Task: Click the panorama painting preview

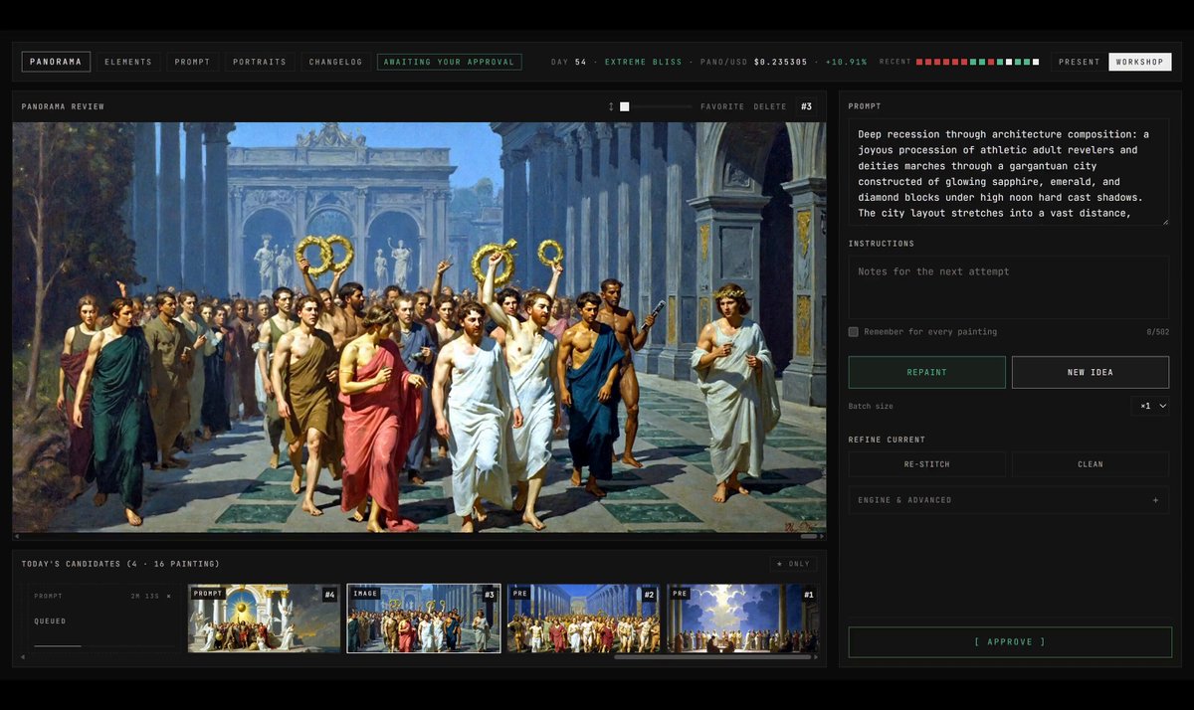Action: (419, 327)
